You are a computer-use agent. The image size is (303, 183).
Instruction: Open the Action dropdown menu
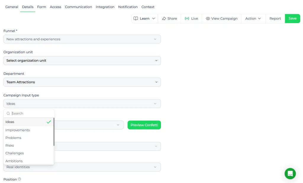coord(253,19)
